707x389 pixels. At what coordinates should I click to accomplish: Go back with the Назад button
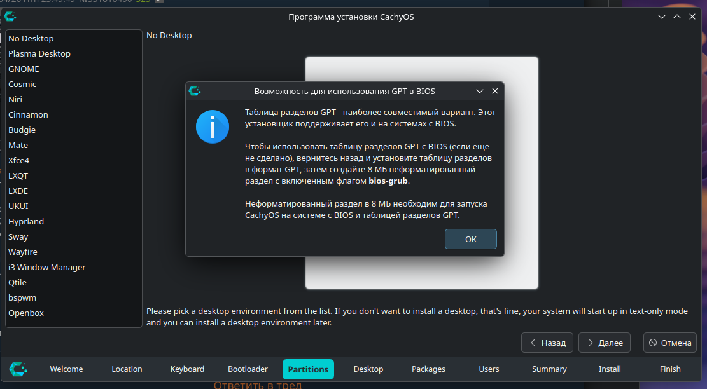pyautogui.click(x=547, y=343)
